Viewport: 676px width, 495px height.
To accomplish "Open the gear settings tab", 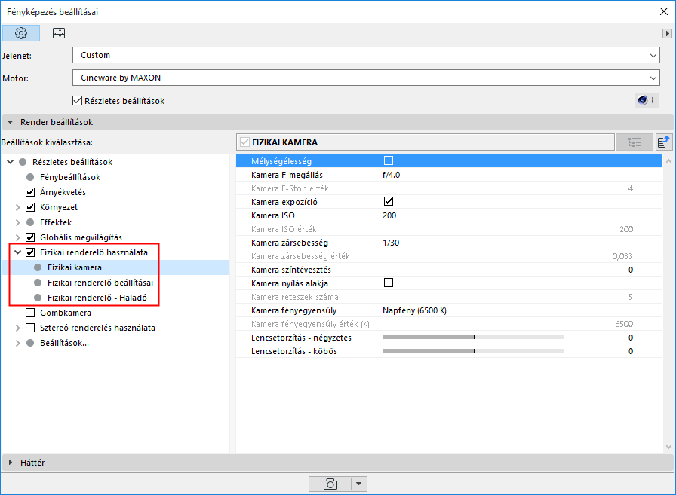I will pyautogui.click(x=21, y=33).
